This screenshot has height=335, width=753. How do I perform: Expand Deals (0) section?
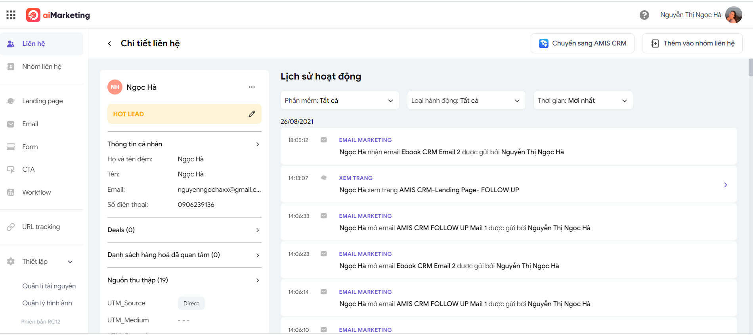[x=184, y=230]
